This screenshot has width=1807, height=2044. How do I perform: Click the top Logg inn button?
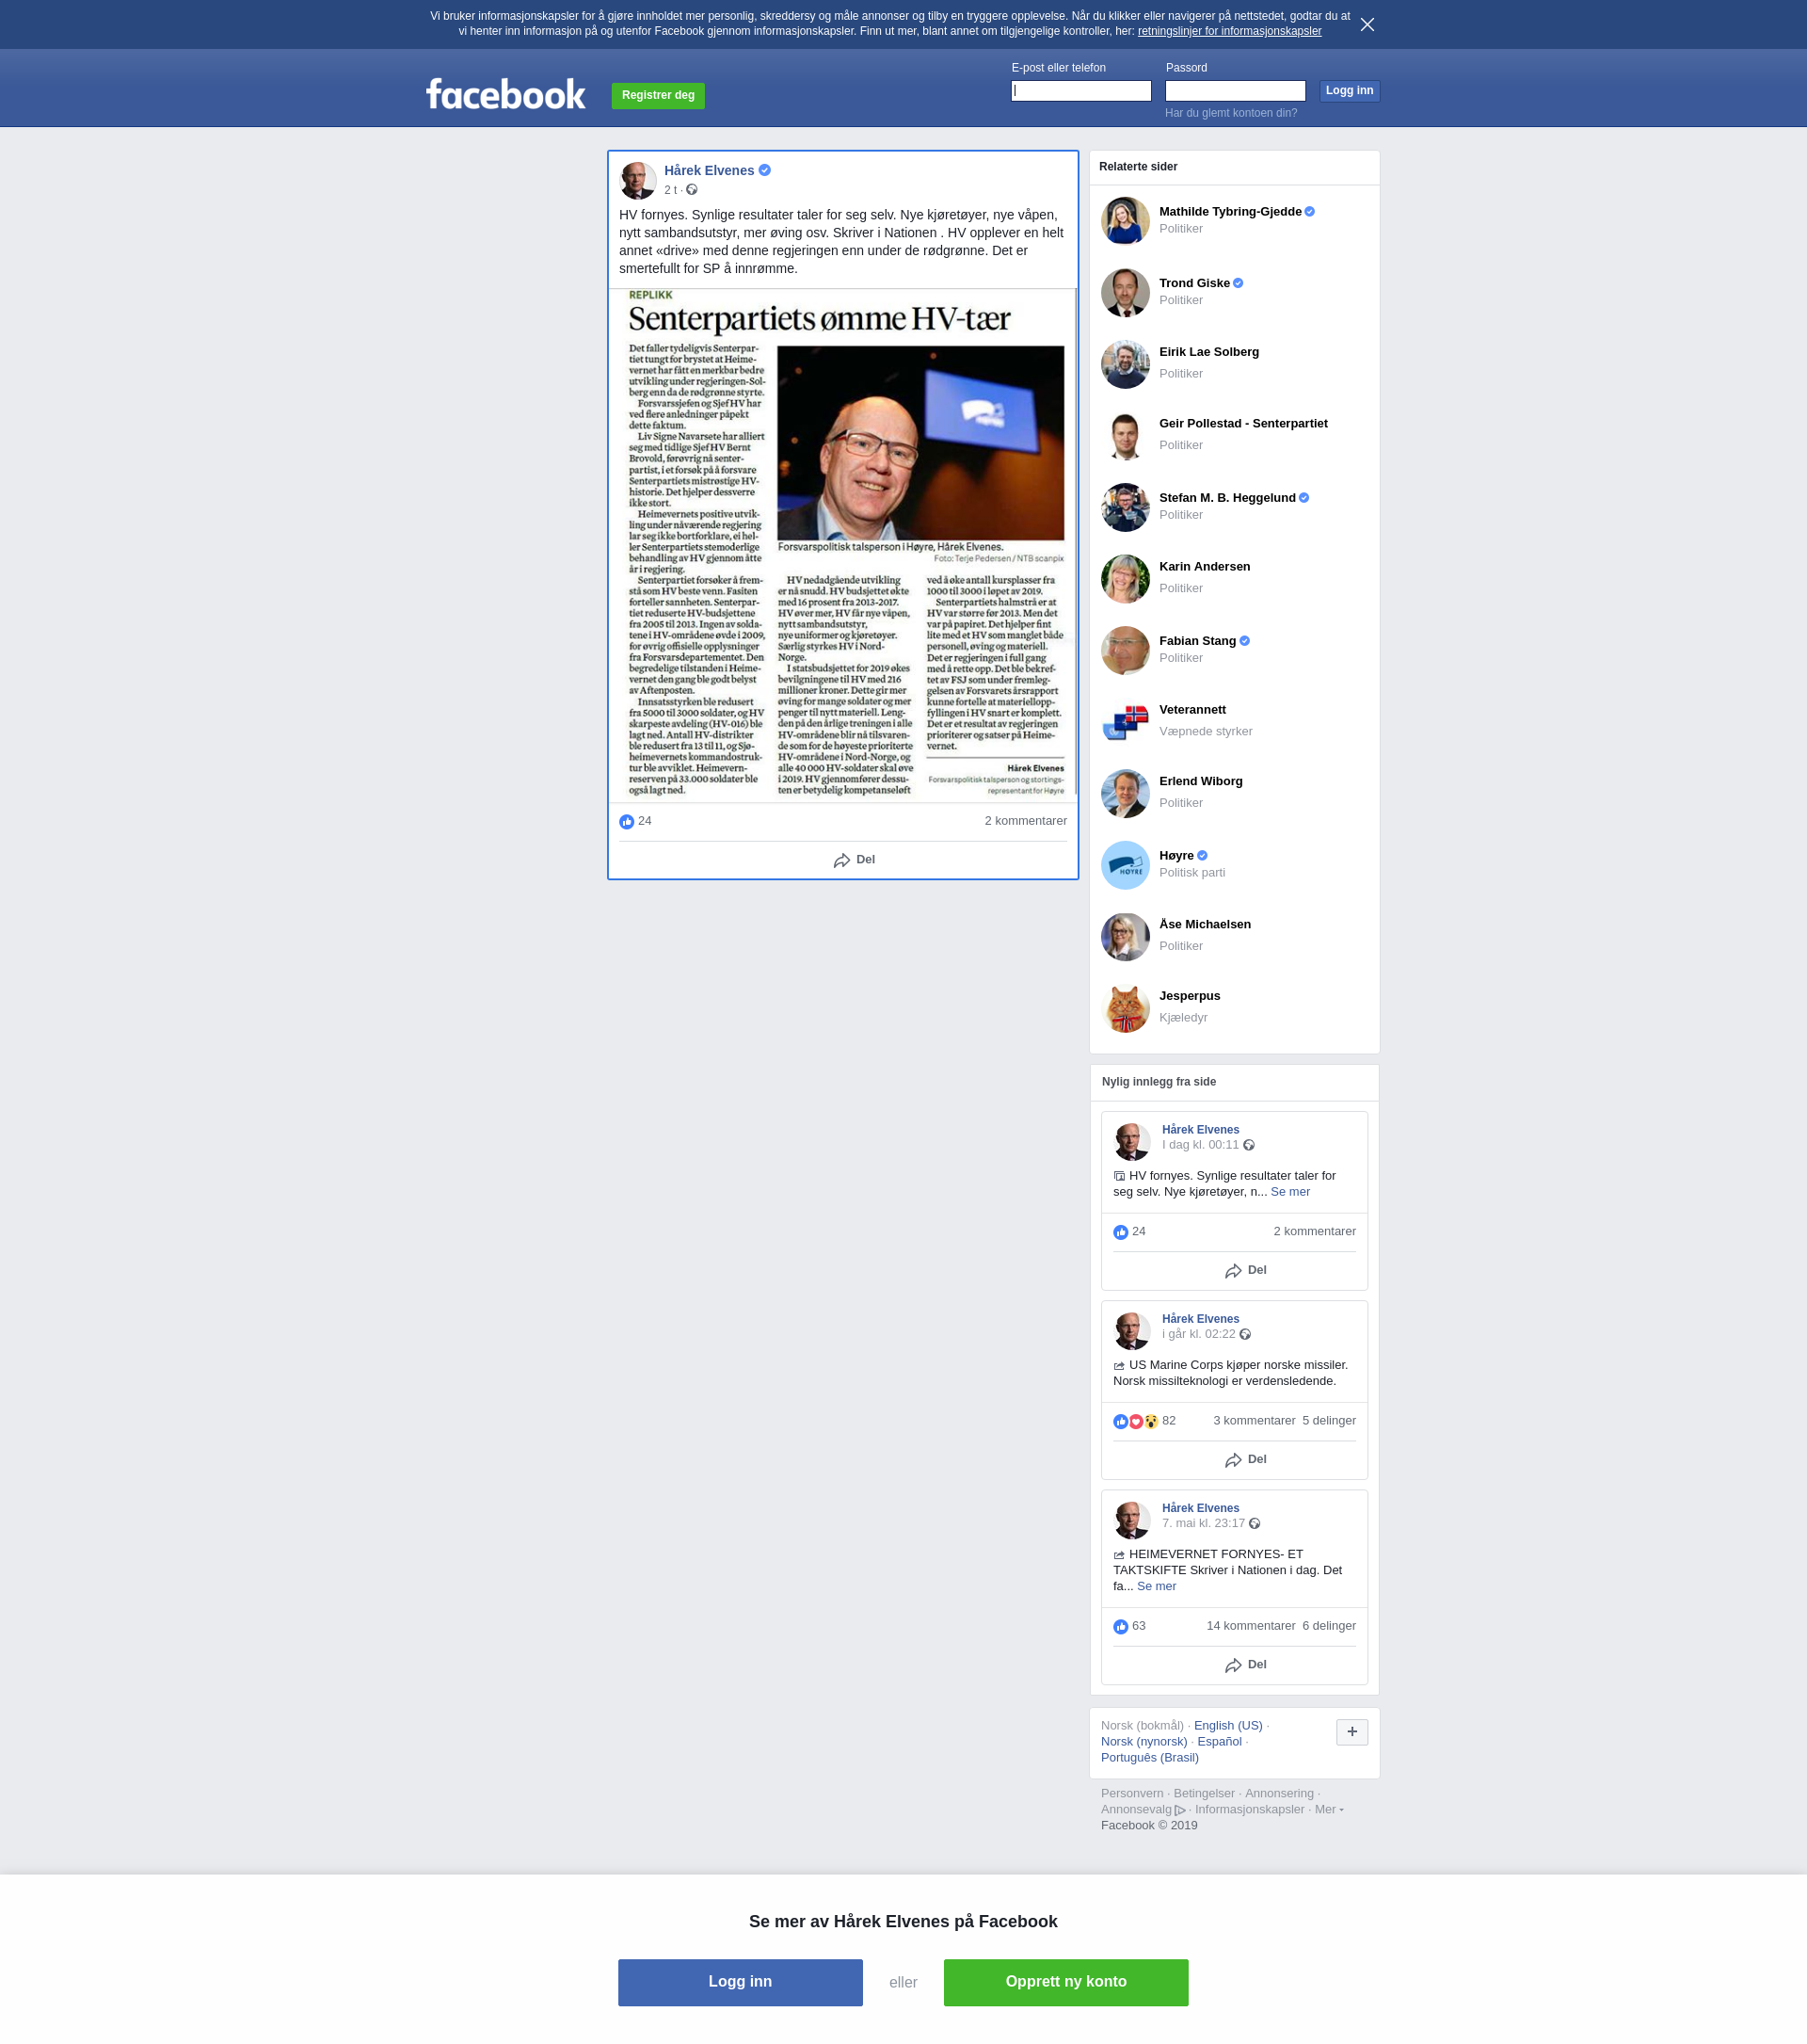[x=1350, y=91]
